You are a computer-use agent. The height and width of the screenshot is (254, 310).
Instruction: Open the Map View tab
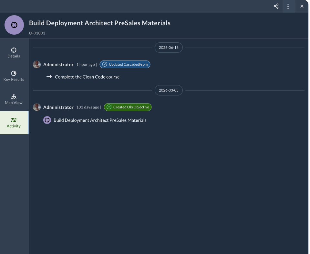click(x=14, y=99)
